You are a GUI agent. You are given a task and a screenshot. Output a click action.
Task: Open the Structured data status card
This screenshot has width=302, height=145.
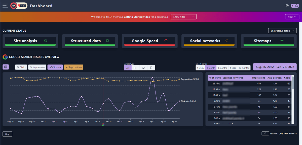point(90,41)
